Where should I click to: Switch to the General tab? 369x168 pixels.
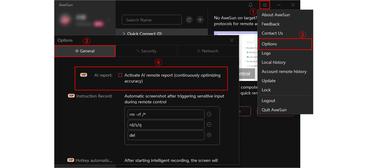coord(85,51)
